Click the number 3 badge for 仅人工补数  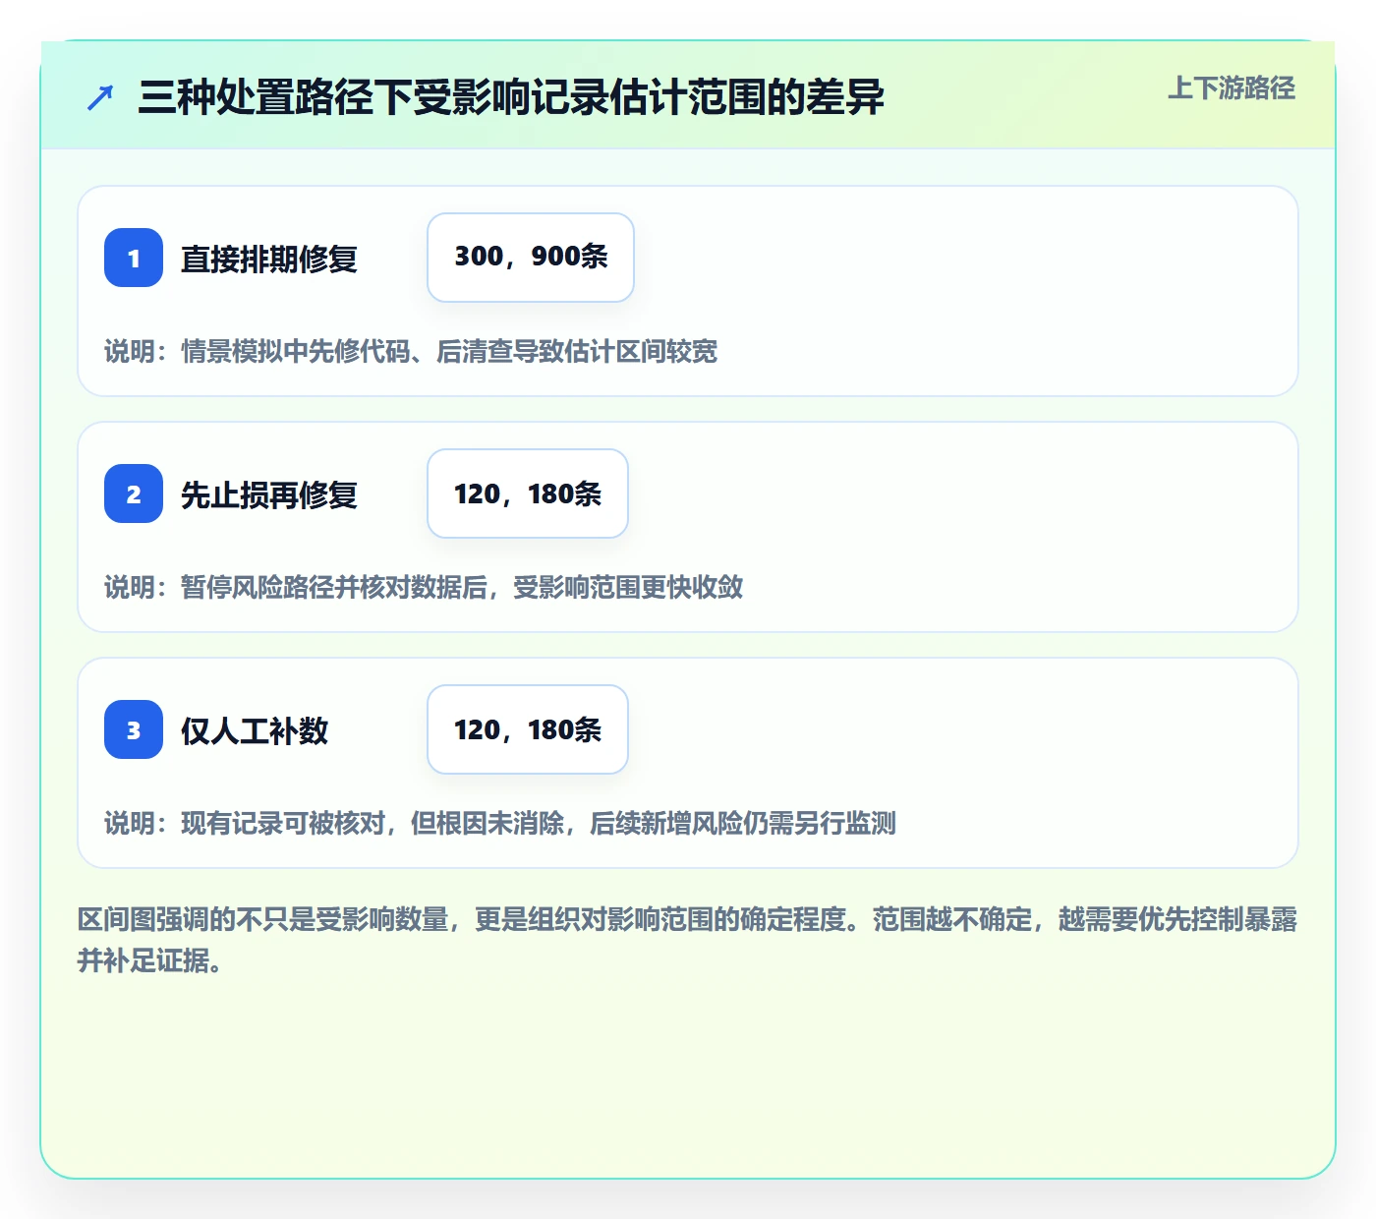tap(134, 729)
